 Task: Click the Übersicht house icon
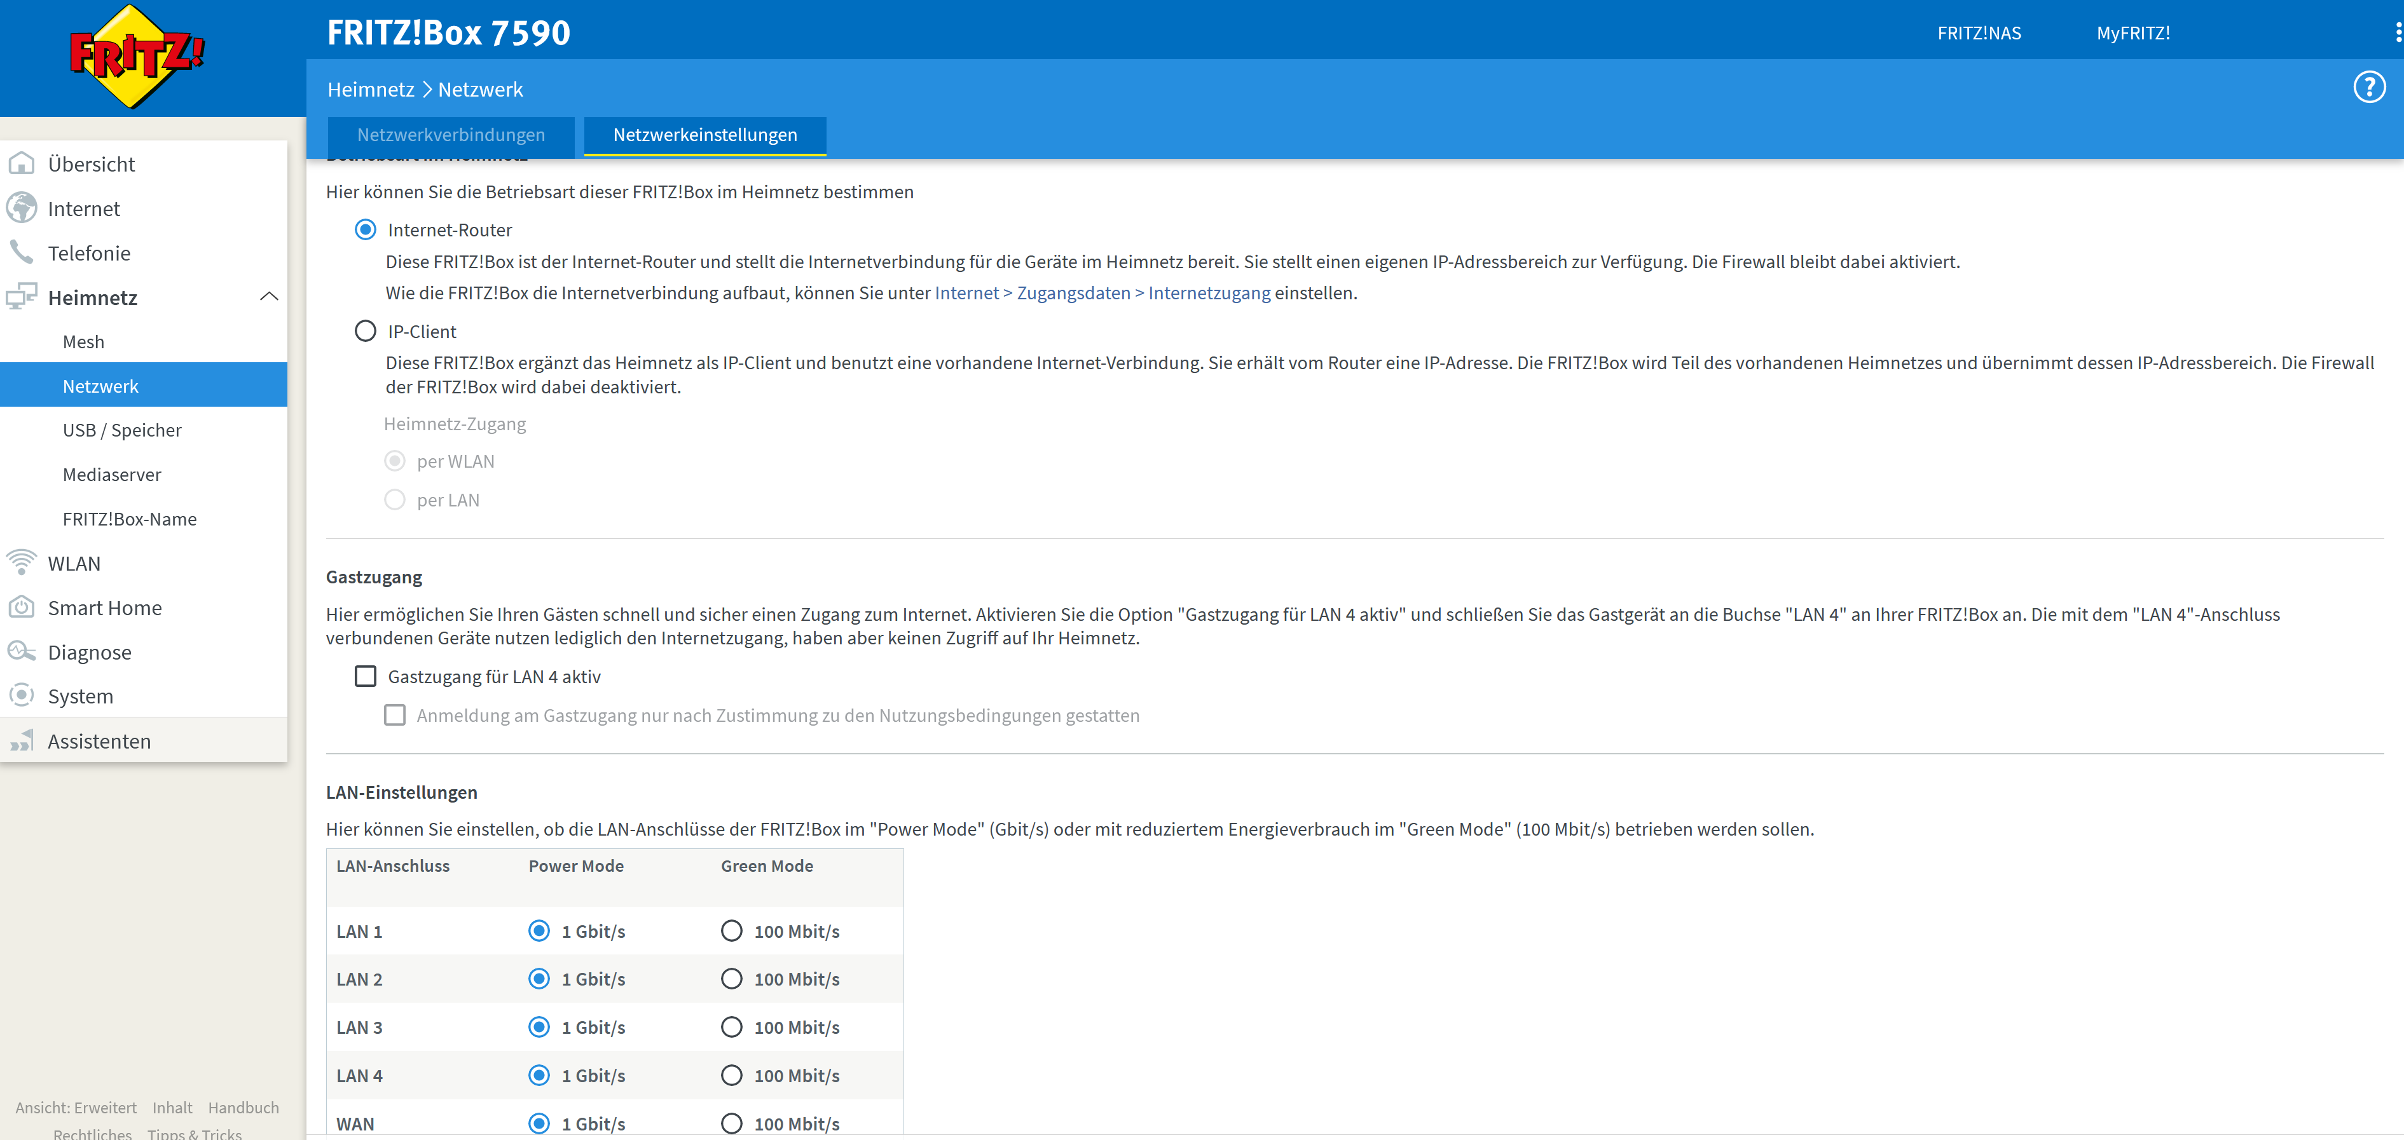pyautogui.click(x=22, y=164)
